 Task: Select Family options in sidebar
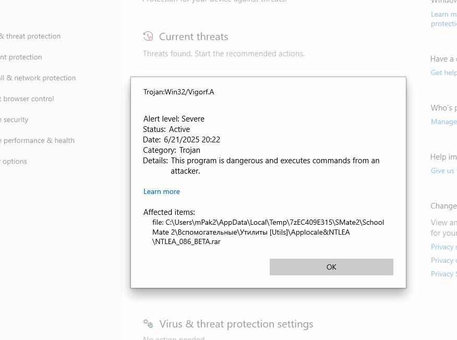click(x=14, y=162)
